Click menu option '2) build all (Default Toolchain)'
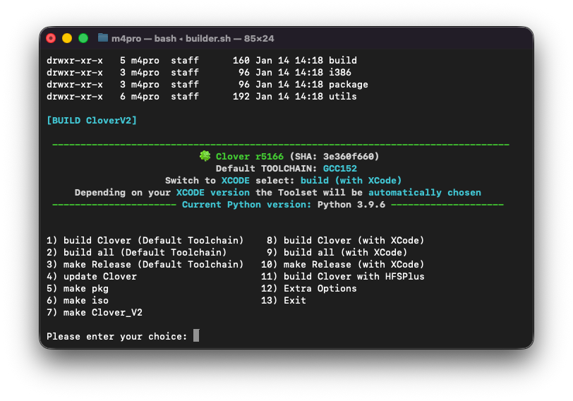 (137, 253)
